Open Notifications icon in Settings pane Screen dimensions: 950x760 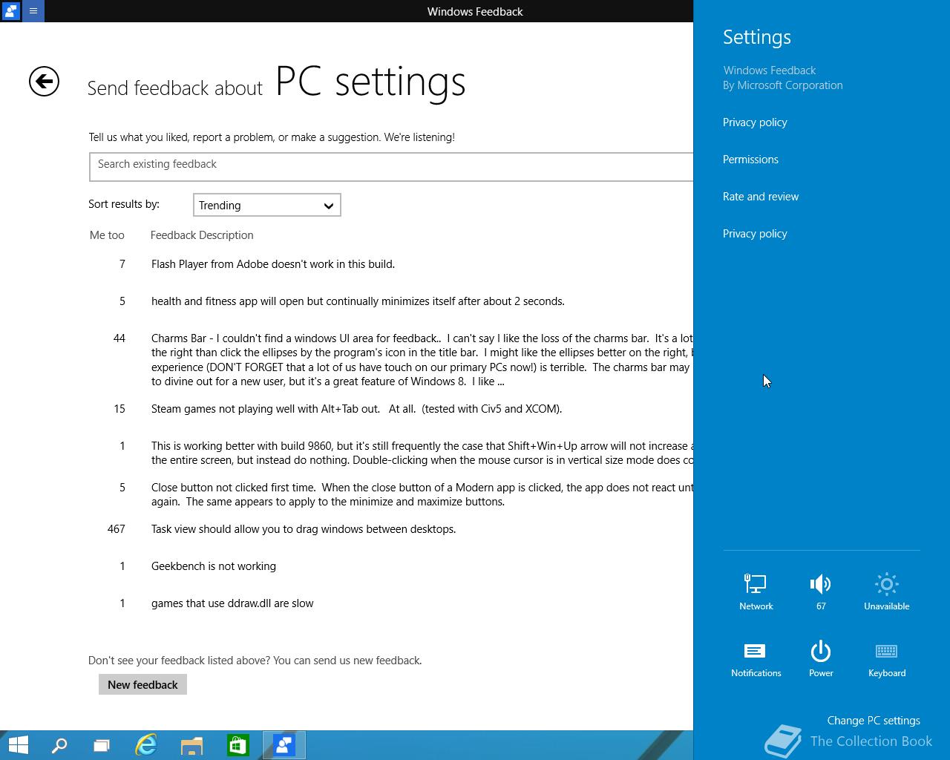pos(756,659)
